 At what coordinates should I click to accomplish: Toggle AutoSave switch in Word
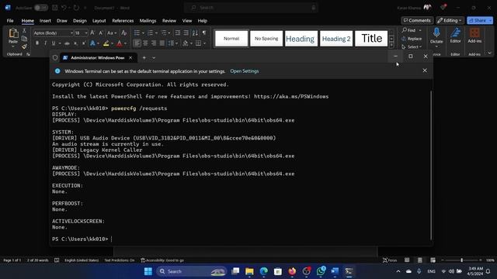(41, 8)
